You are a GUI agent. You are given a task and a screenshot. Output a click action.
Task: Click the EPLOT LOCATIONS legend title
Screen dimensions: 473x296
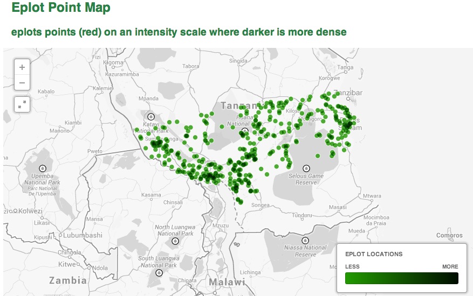374,254
